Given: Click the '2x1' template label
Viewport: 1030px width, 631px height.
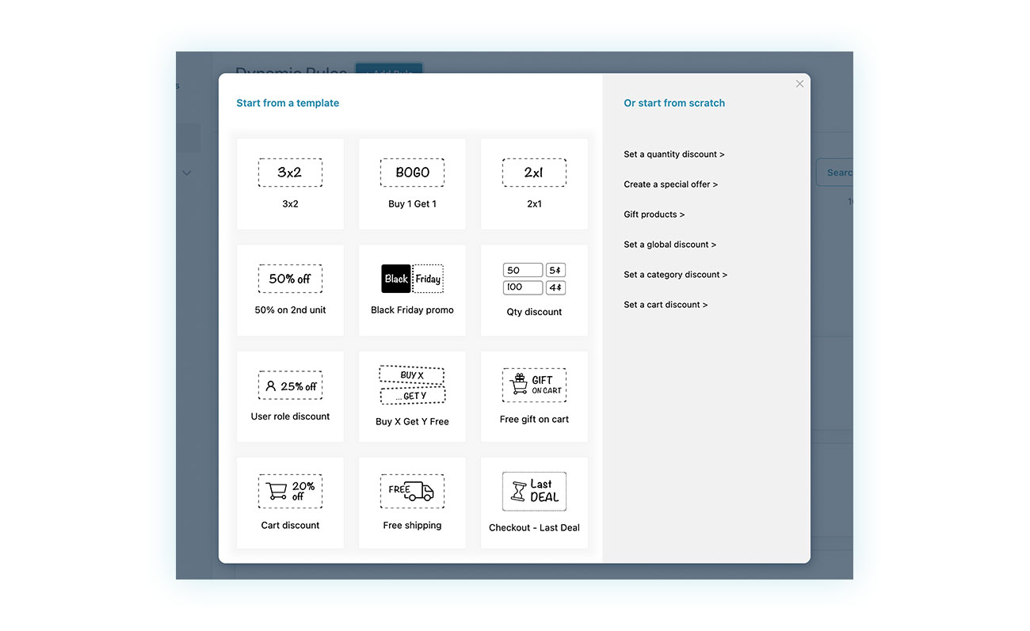Looking at the screenshot, I should click(x=534, y=204).
